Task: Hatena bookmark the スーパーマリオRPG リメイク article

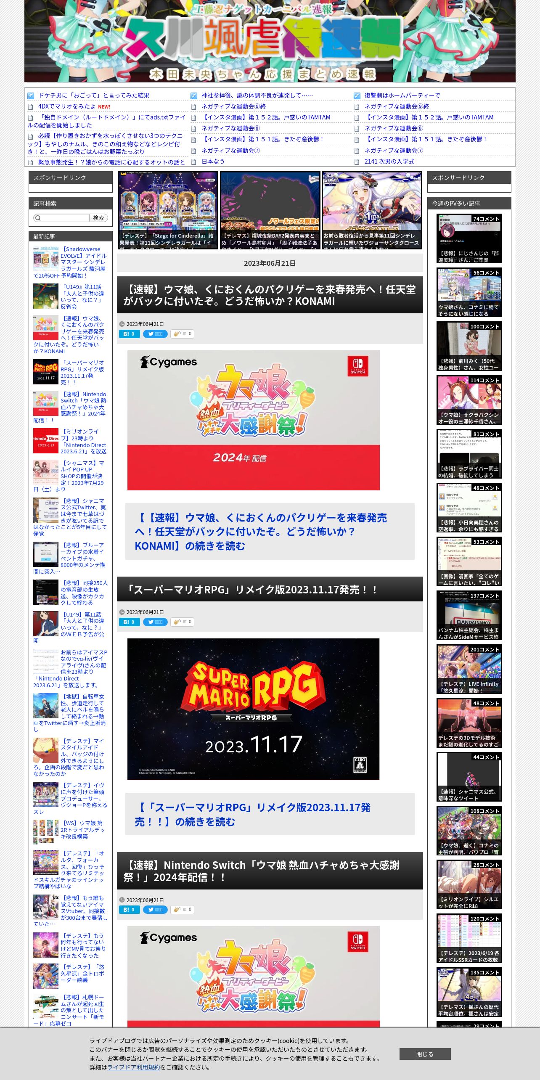Action: (x=129, y=622)
